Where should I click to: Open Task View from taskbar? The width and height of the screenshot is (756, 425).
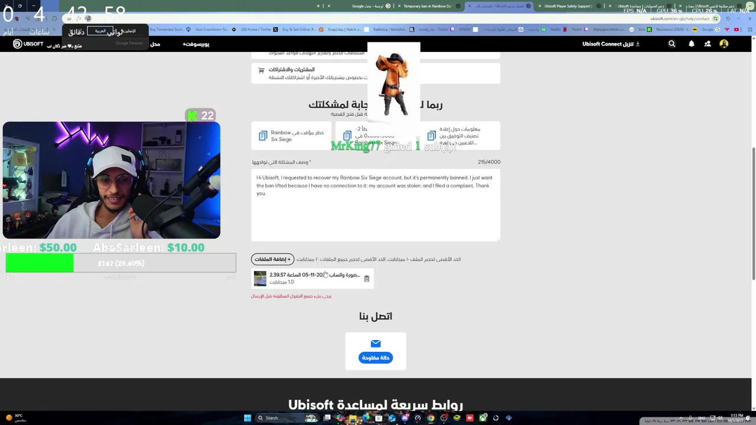pos(327,418)
